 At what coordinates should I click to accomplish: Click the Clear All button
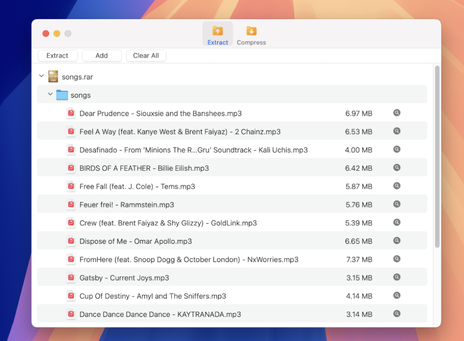pos(146,55)
